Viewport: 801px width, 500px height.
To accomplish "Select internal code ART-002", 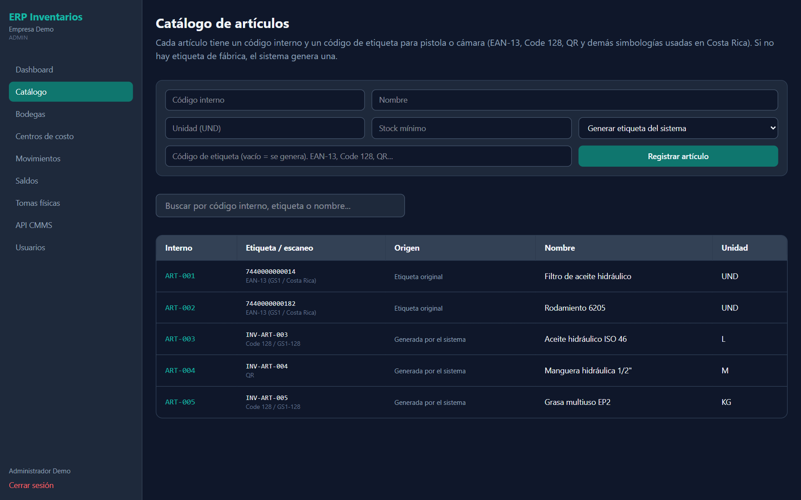I will (180, 308).
